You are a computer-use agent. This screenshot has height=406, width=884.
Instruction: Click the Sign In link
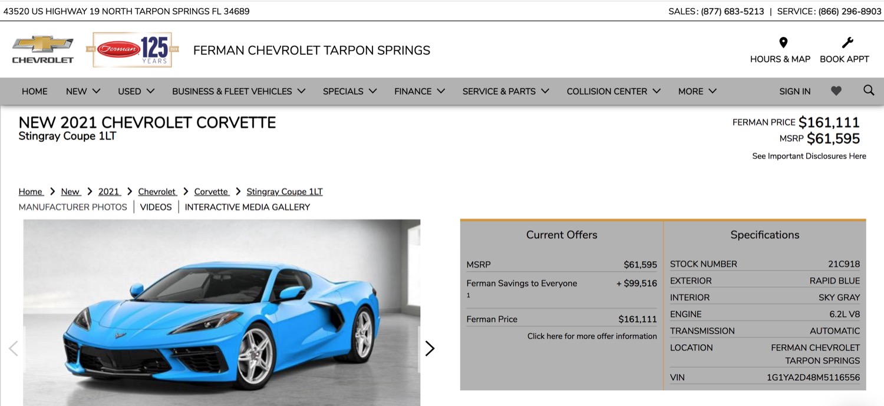pyautogui.click(x=794, y=91)
